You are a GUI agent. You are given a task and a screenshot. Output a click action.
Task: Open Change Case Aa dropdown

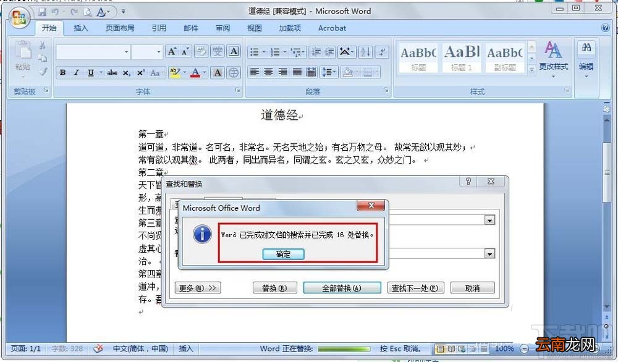point(155,72)
